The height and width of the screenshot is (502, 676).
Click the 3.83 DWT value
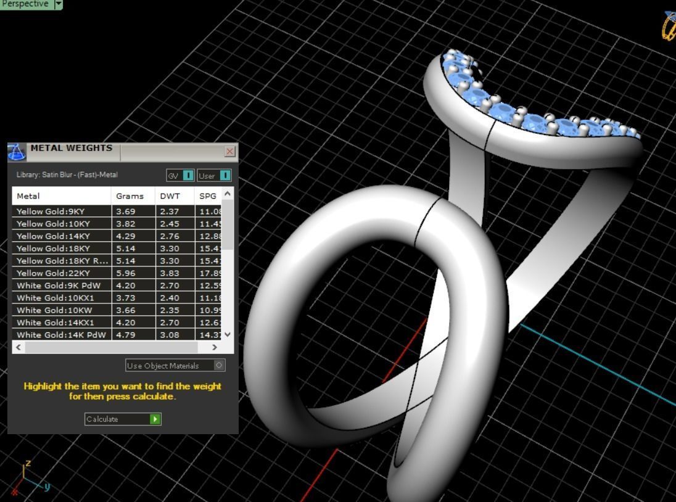pyautogui.click(x=170, y=273)
